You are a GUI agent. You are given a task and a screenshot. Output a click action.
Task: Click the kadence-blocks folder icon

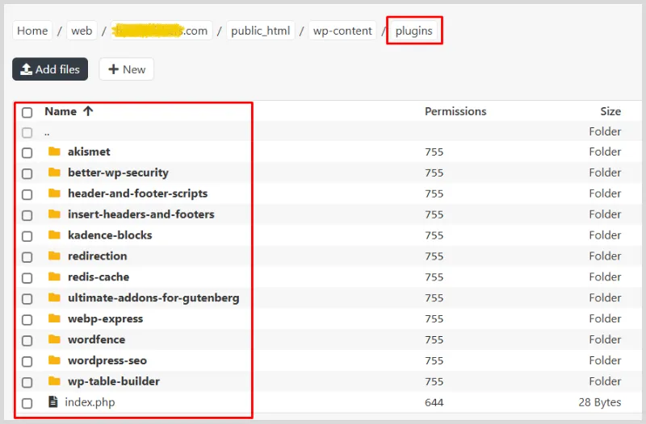pos(54,235)
